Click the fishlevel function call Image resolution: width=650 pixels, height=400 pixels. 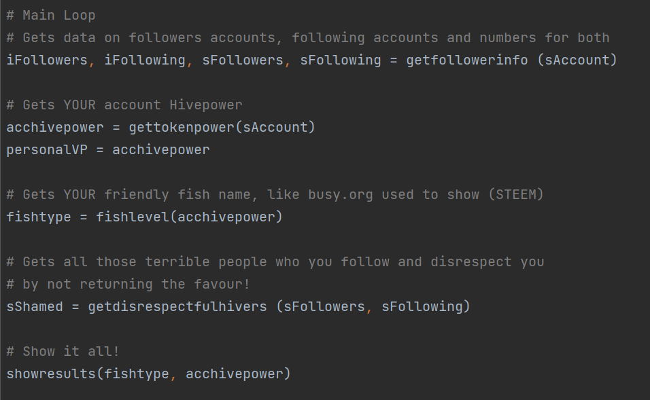[x=133, y=217]
